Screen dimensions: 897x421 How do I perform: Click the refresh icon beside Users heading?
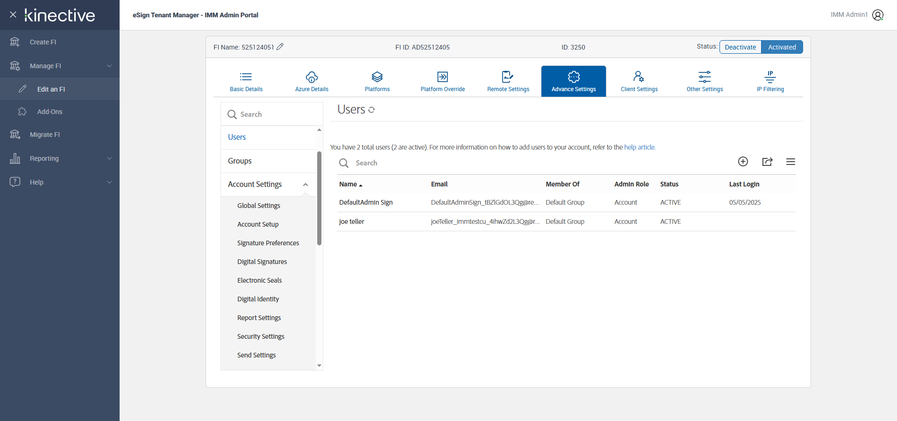(371, 110)
